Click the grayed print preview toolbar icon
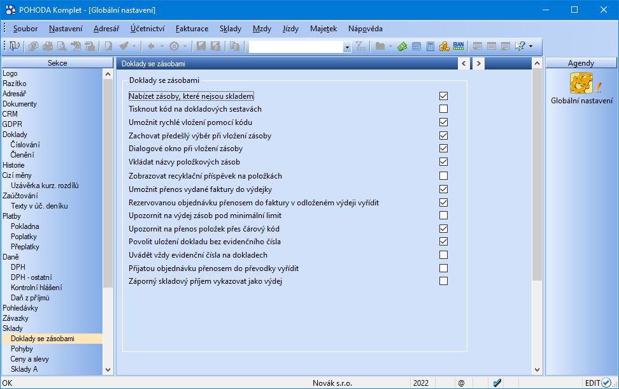 coord(62,47)
